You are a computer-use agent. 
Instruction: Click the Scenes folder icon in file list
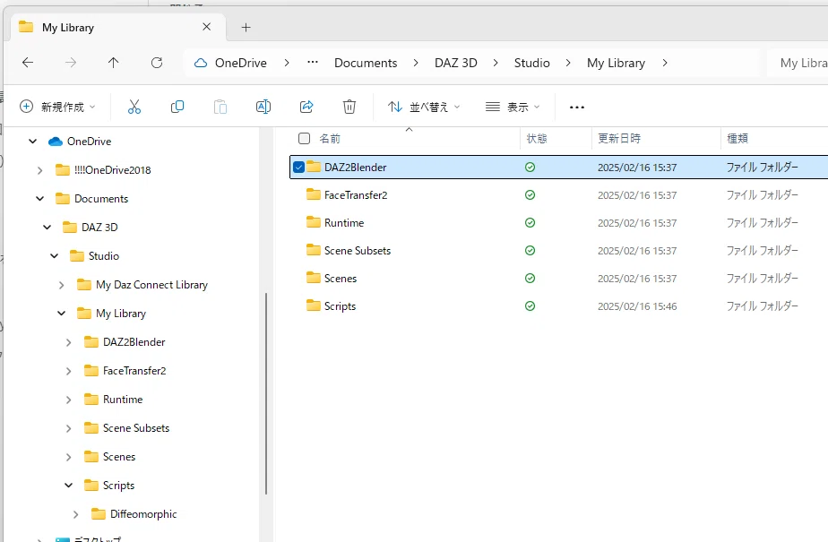(314, 278)
